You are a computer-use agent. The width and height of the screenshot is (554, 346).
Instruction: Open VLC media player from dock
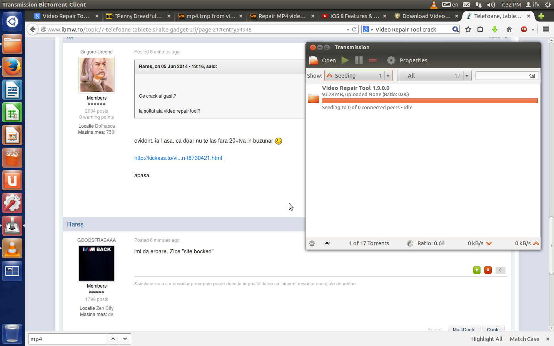point(12,249)
